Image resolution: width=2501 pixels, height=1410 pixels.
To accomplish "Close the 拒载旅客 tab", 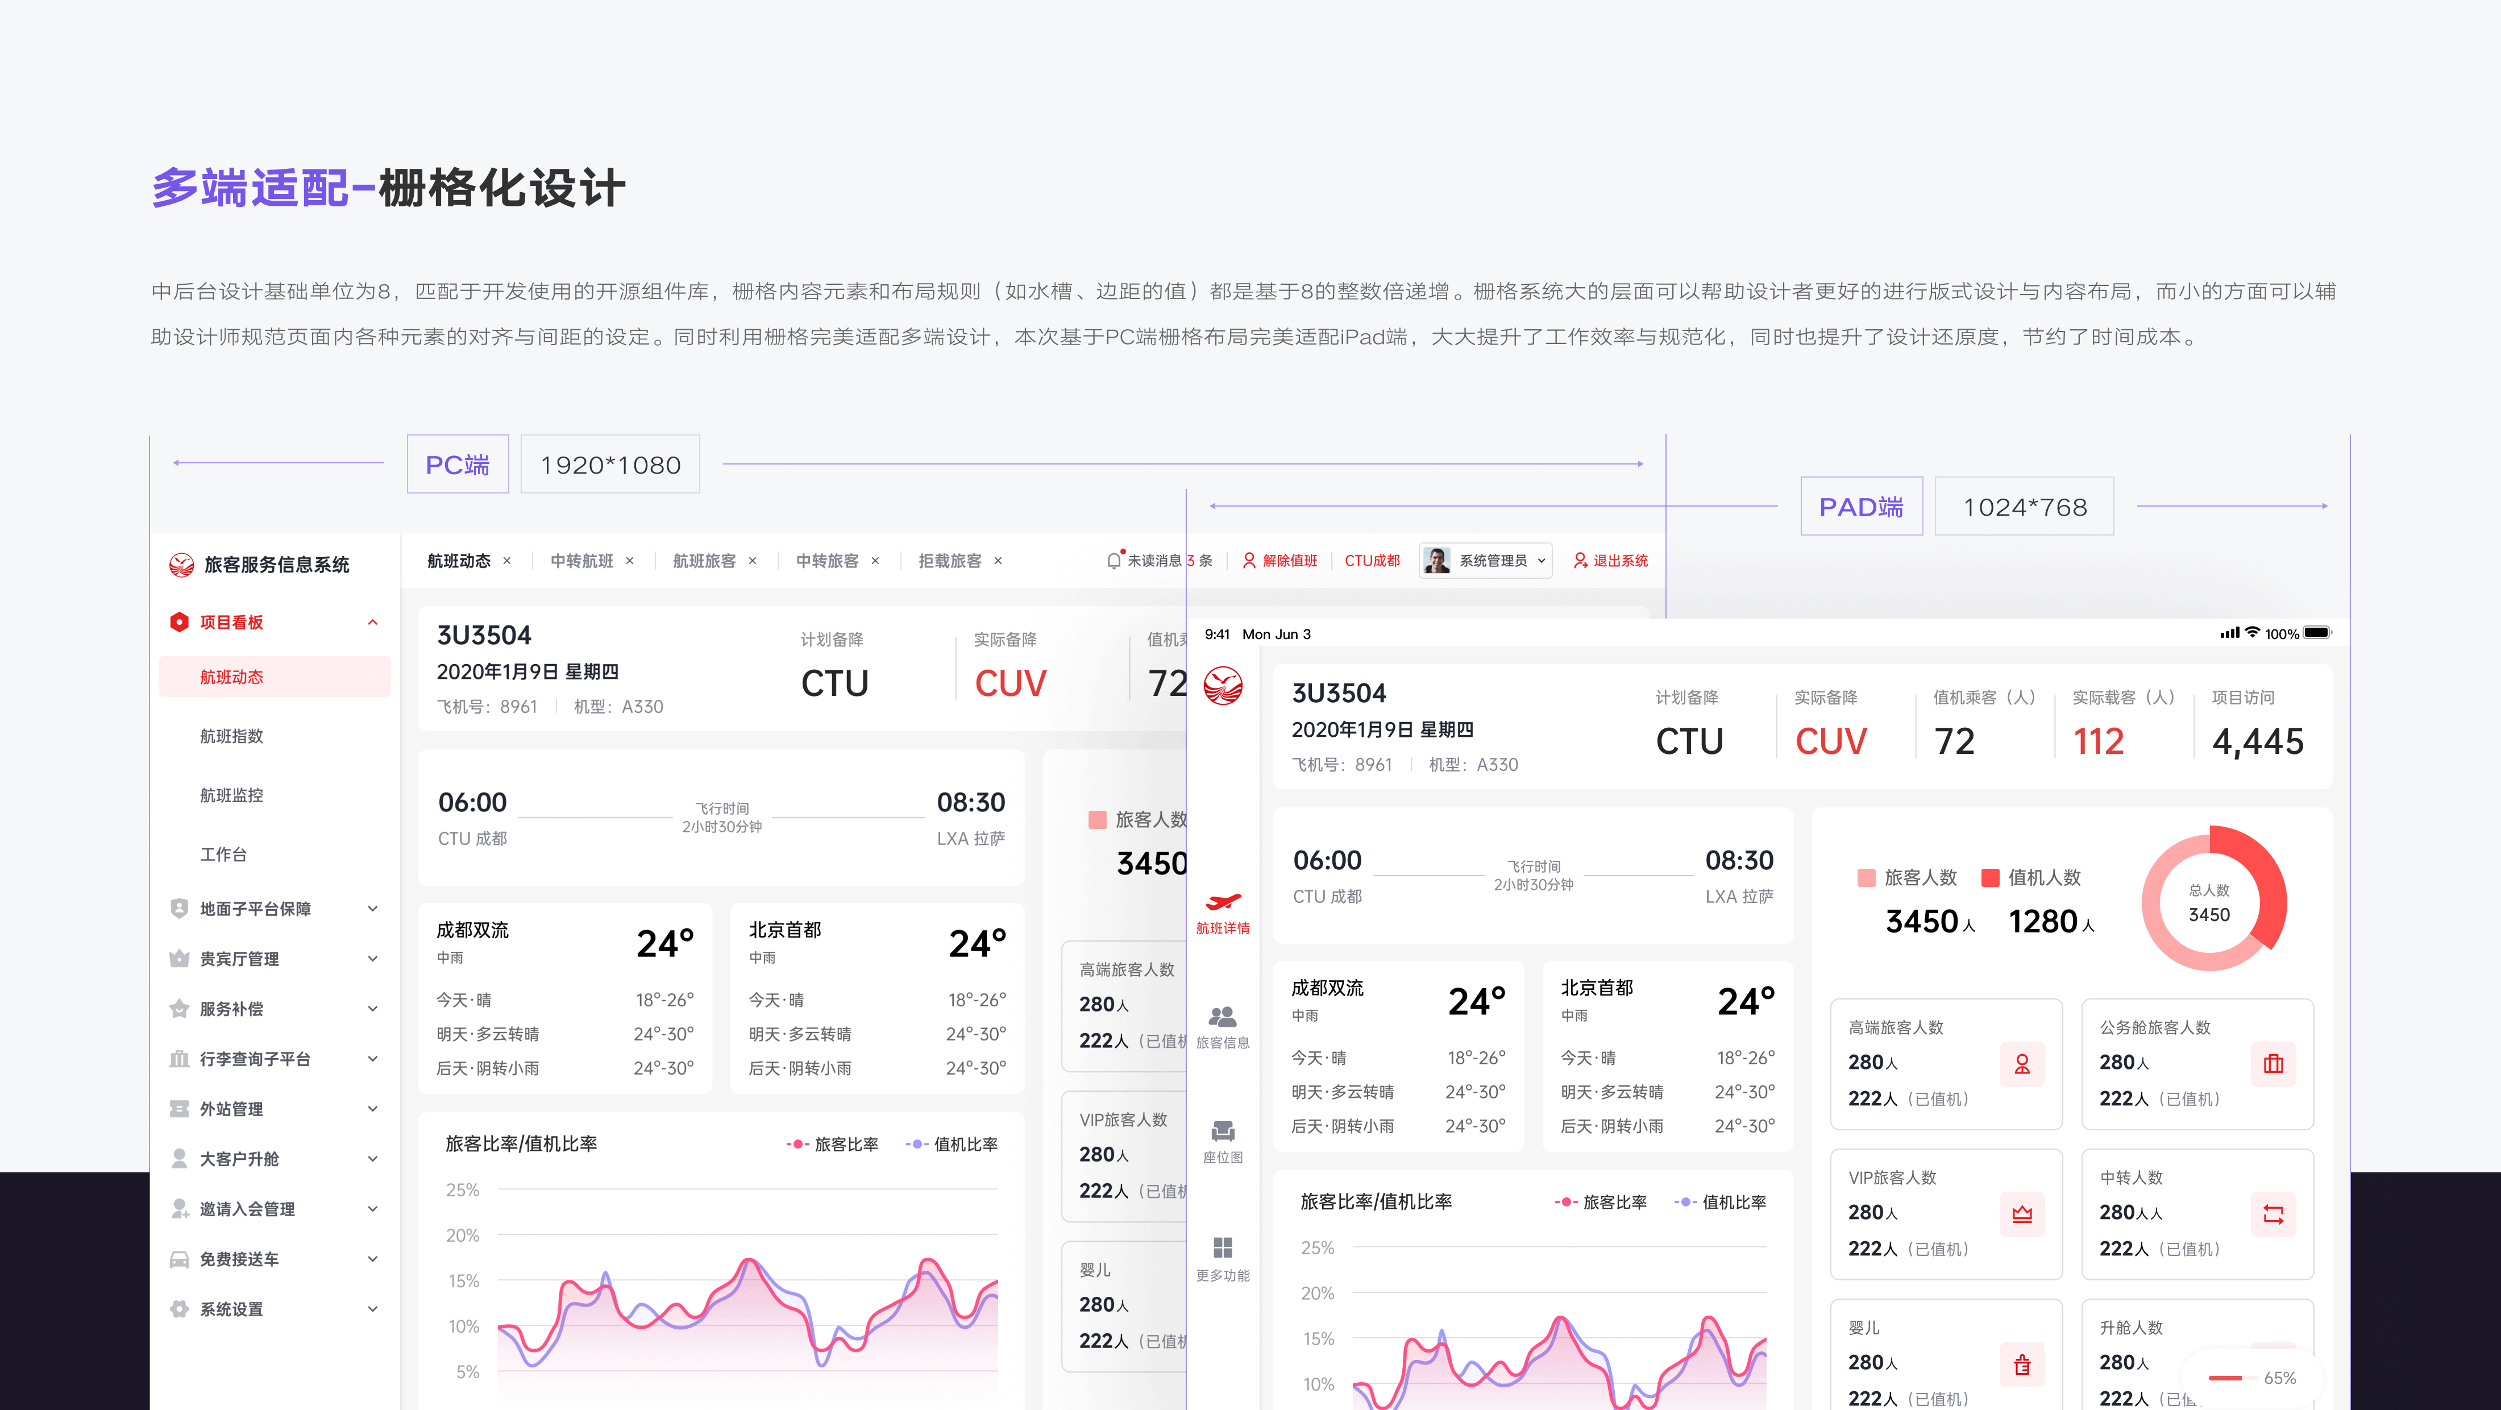I will click(x=997, y=561).
